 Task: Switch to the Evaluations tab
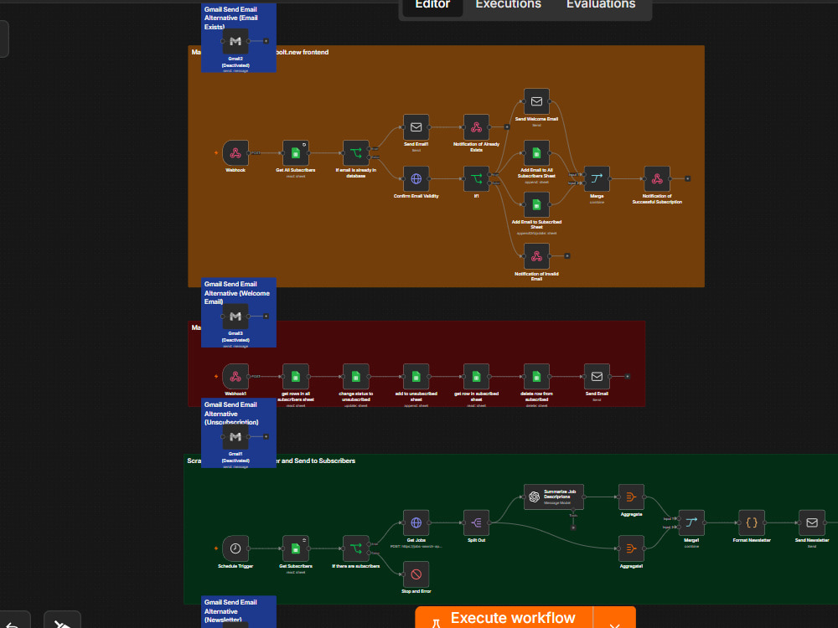[601, 5]
